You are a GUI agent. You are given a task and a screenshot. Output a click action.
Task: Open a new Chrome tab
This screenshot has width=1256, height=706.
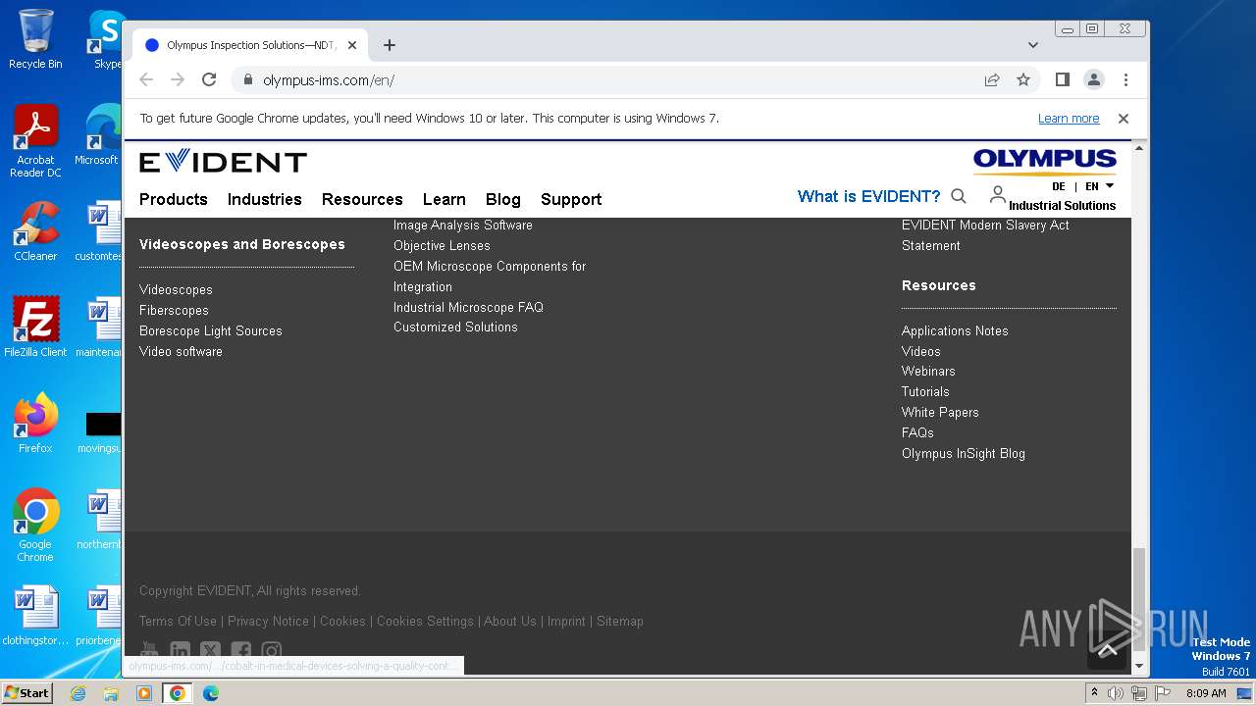coord(390,45)
